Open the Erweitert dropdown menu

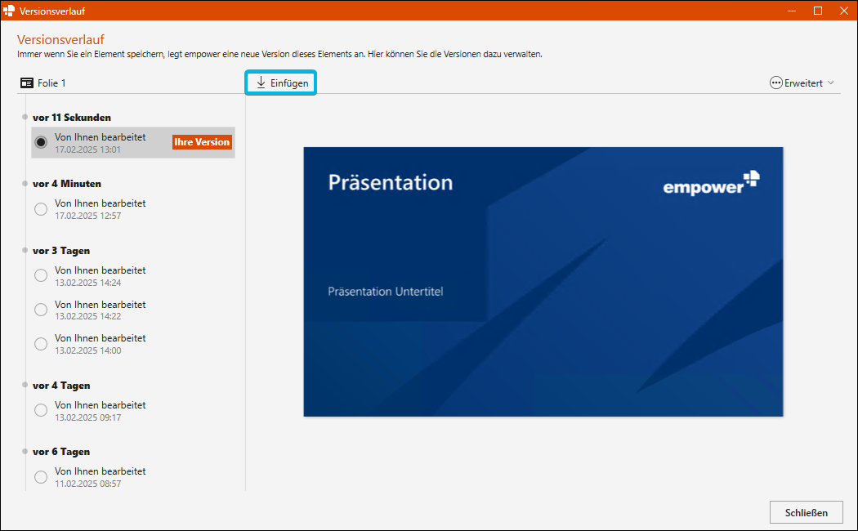point(802,83)
